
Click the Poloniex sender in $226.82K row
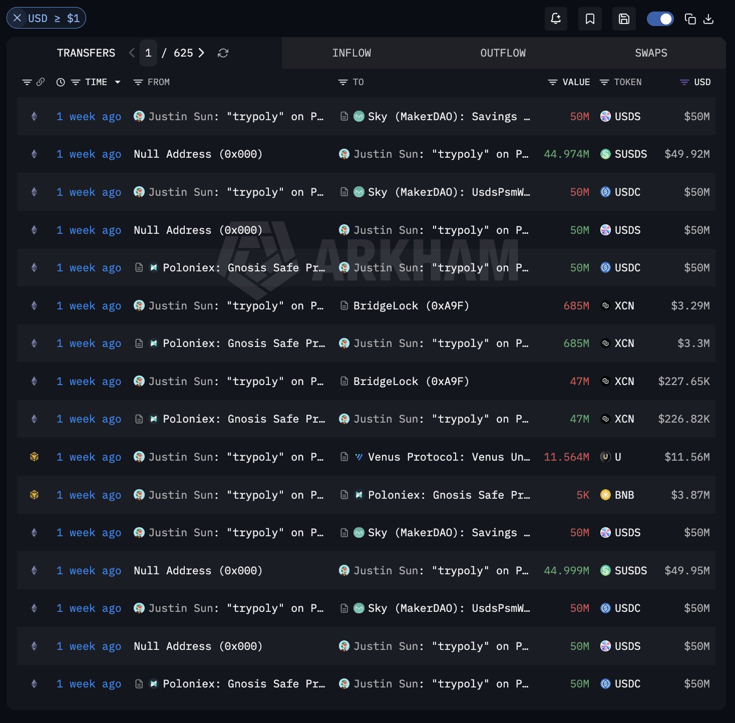coord(244,419)
